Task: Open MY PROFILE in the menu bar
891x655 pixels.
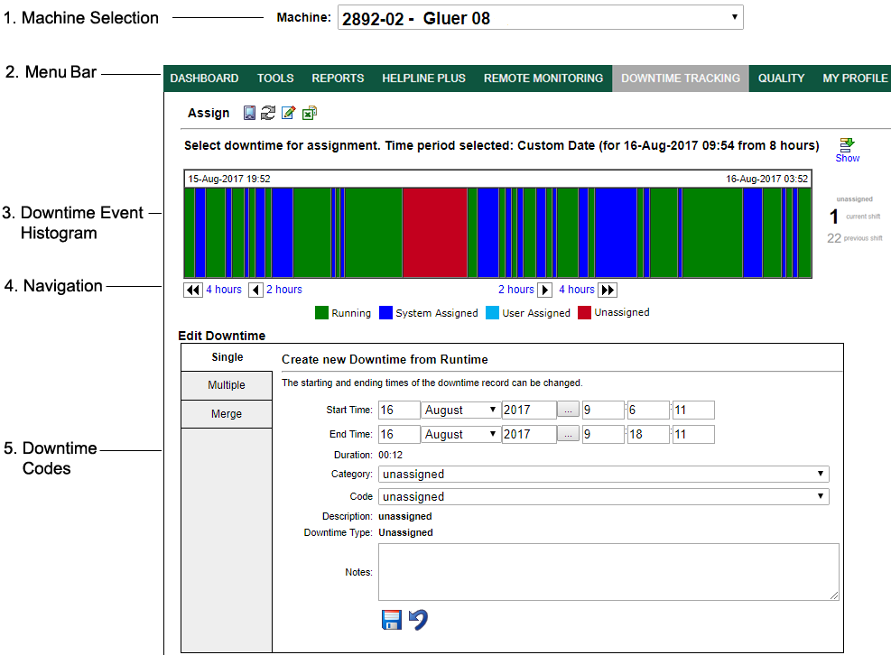Action: [x=855, y=78]
